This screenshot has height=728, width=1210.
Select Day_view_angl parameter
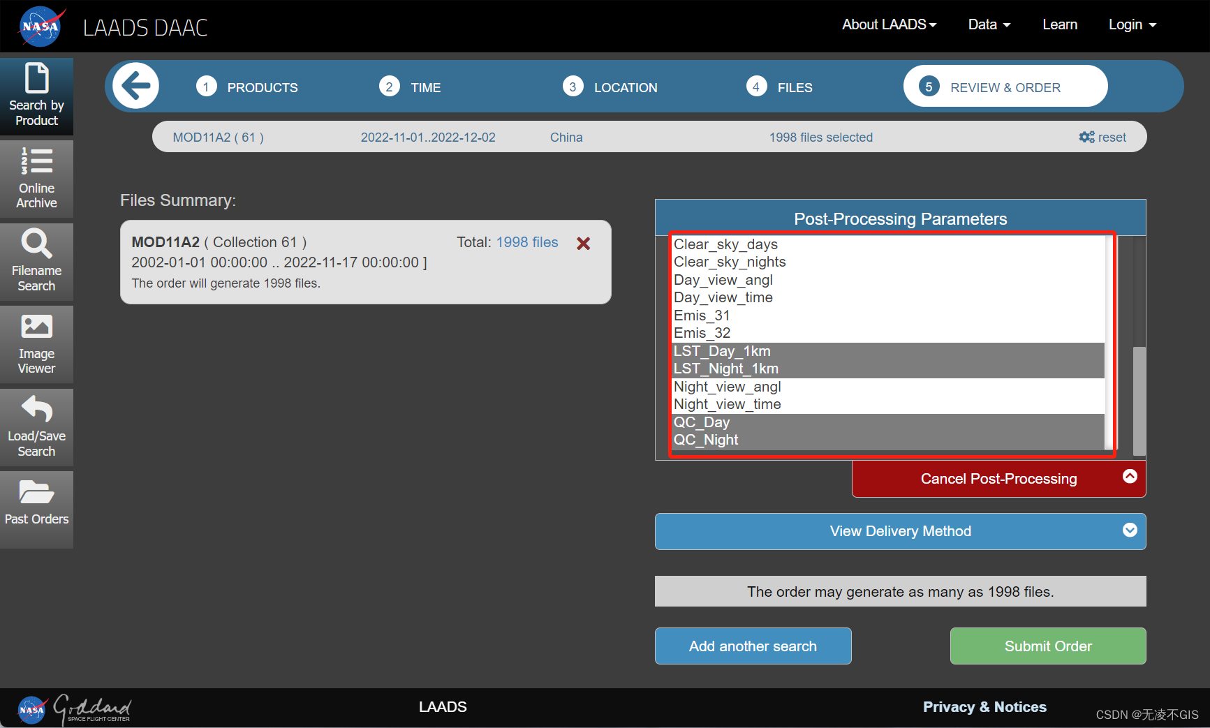(888, 280)
